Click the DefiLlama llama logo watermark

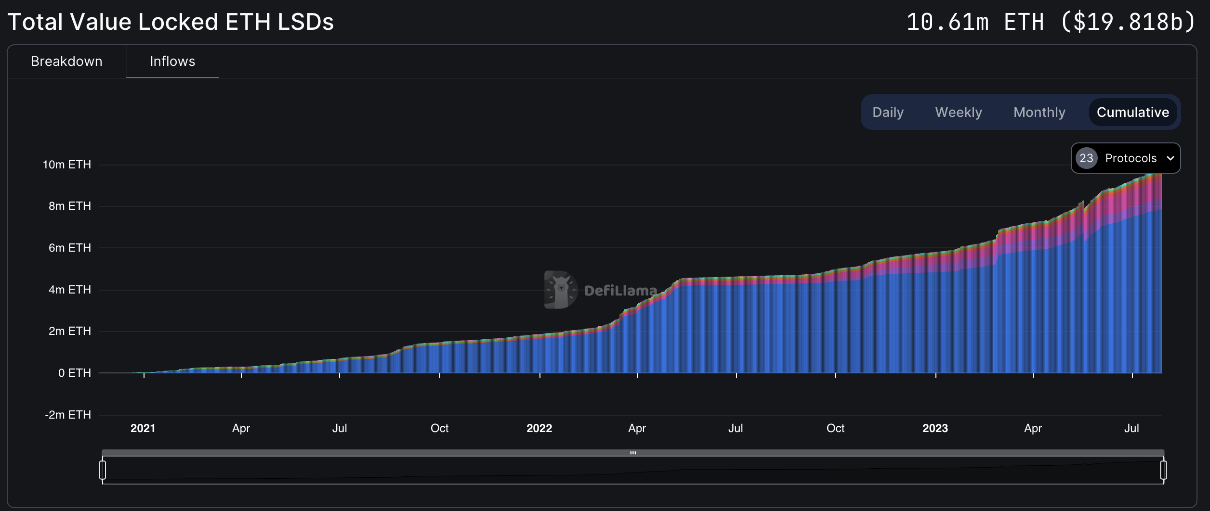(x=560, y=290)
